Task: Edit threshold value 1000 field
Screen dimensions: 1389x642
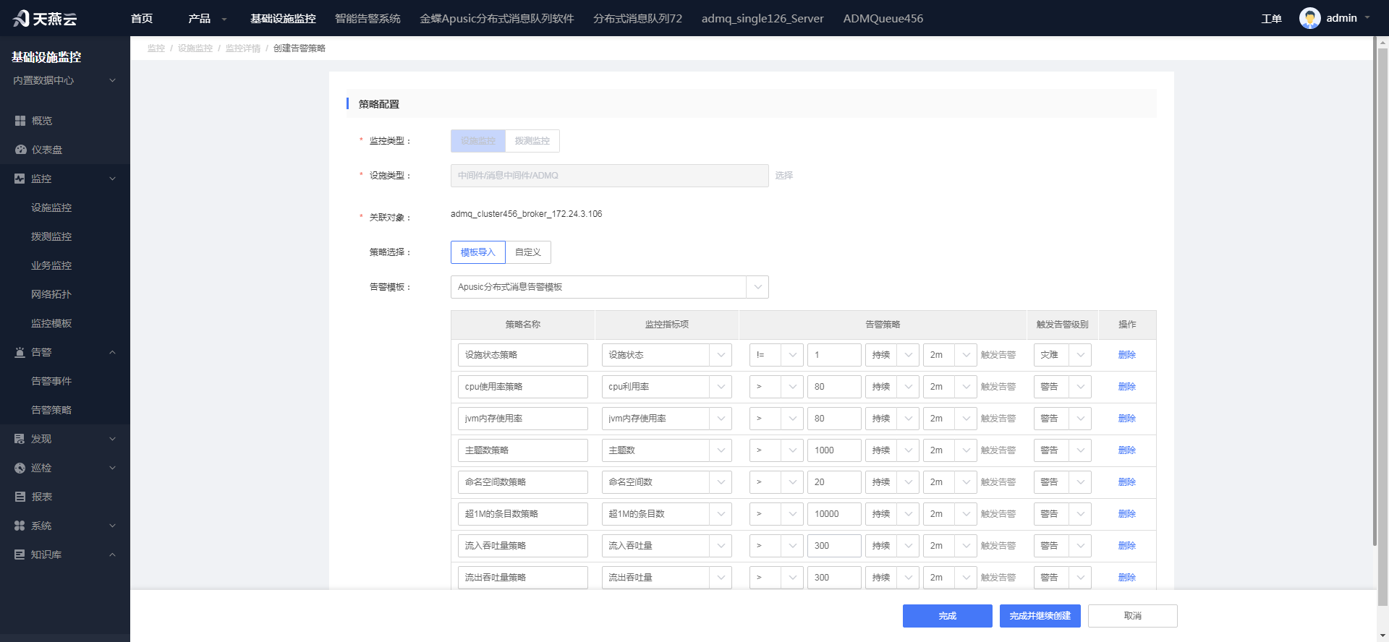Action: (x=834, y=450)
